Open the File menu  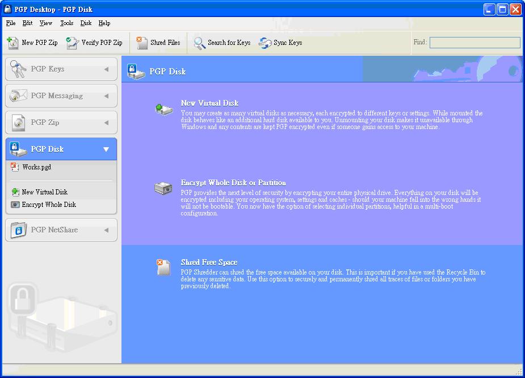point(11,23)
